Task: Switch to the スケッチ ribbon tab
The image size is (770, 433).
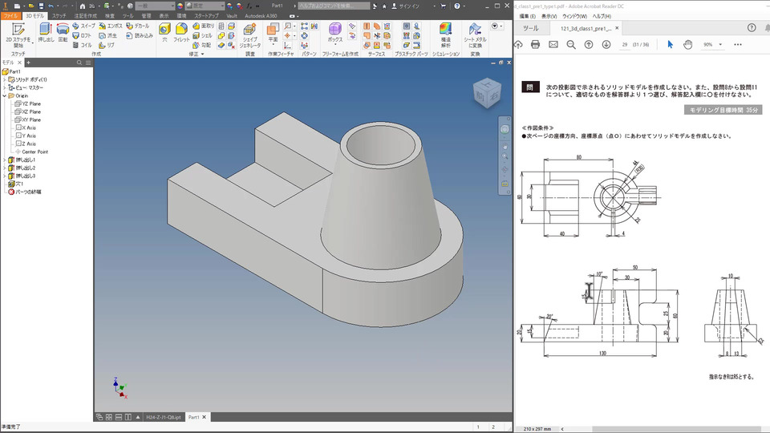Action: (59, 16)
